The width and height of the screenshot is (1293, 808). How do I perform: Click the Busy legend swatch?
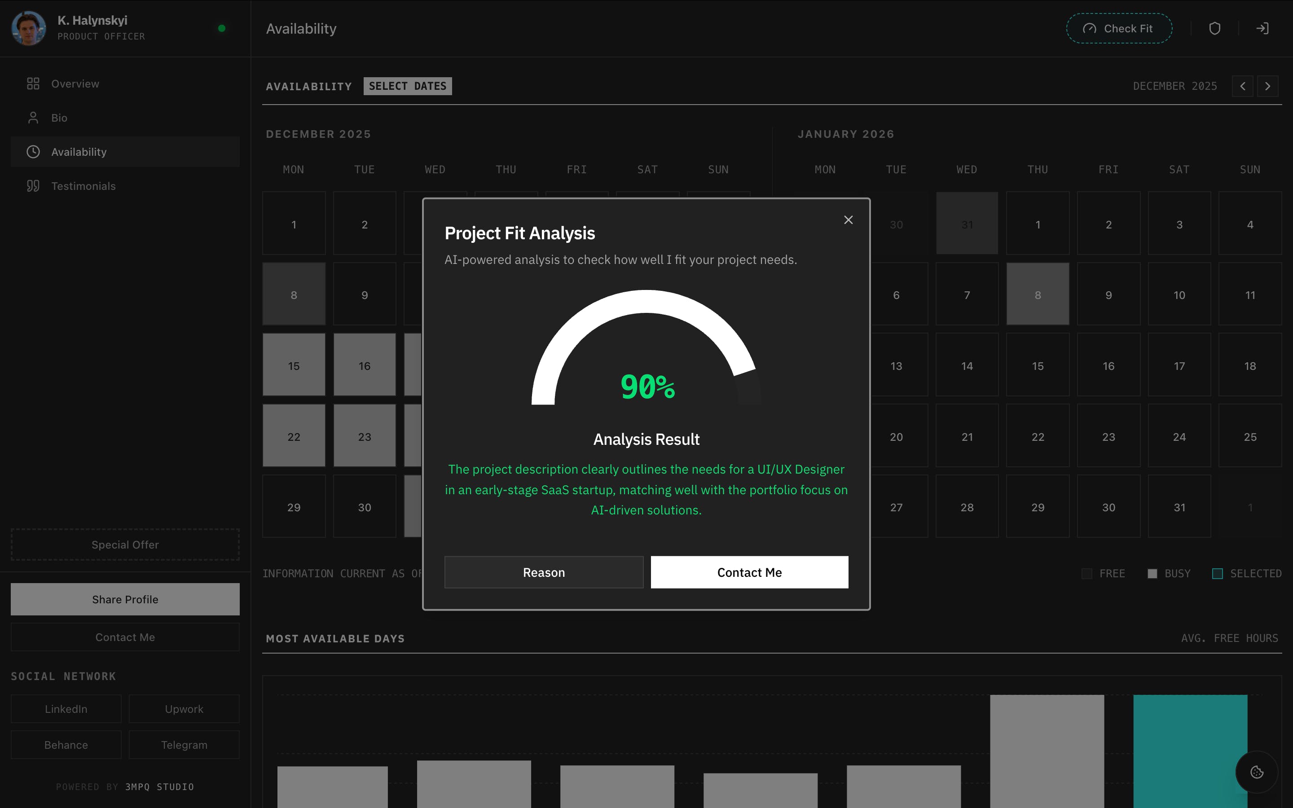1152,573
